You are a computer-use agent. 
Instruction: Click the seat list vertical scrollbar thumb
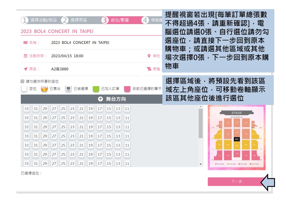click(200, 123)
